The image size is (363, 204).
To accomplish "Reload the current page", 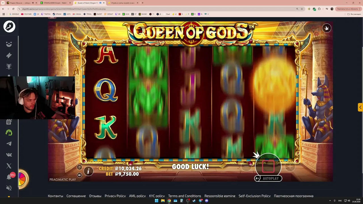I will [13, 9].
